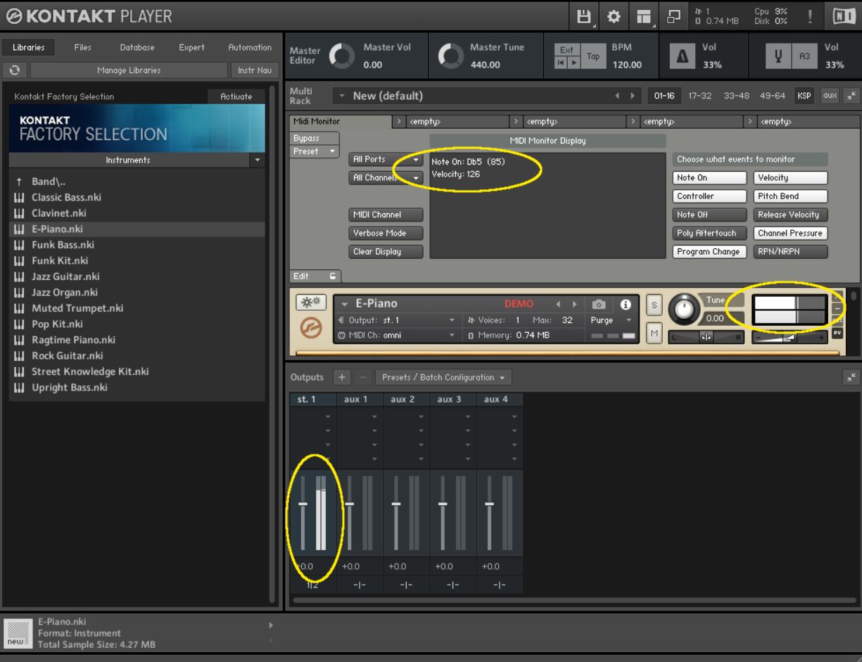The height and width of the screenshot is (662, 862).
Task: Open the E-Piano snapshot camera view
Action: click(599, 305)
